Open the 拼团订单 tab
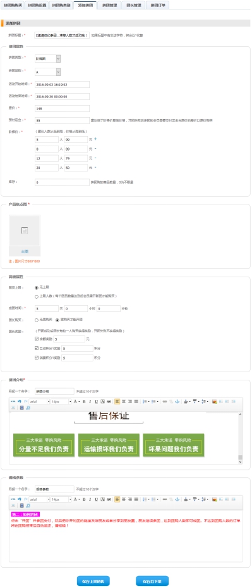Viewport: 252px width, 588px height. (158, 5)
